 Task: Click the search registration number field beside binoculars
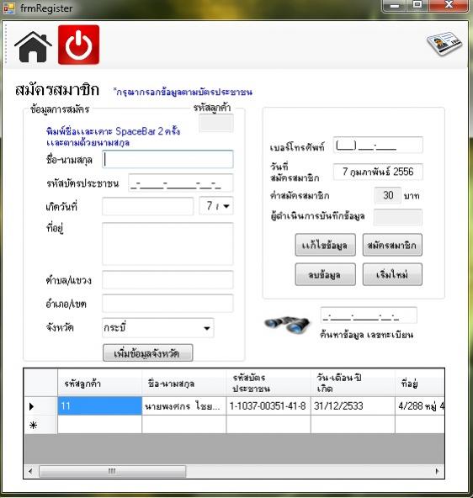(x=369, y=315)
